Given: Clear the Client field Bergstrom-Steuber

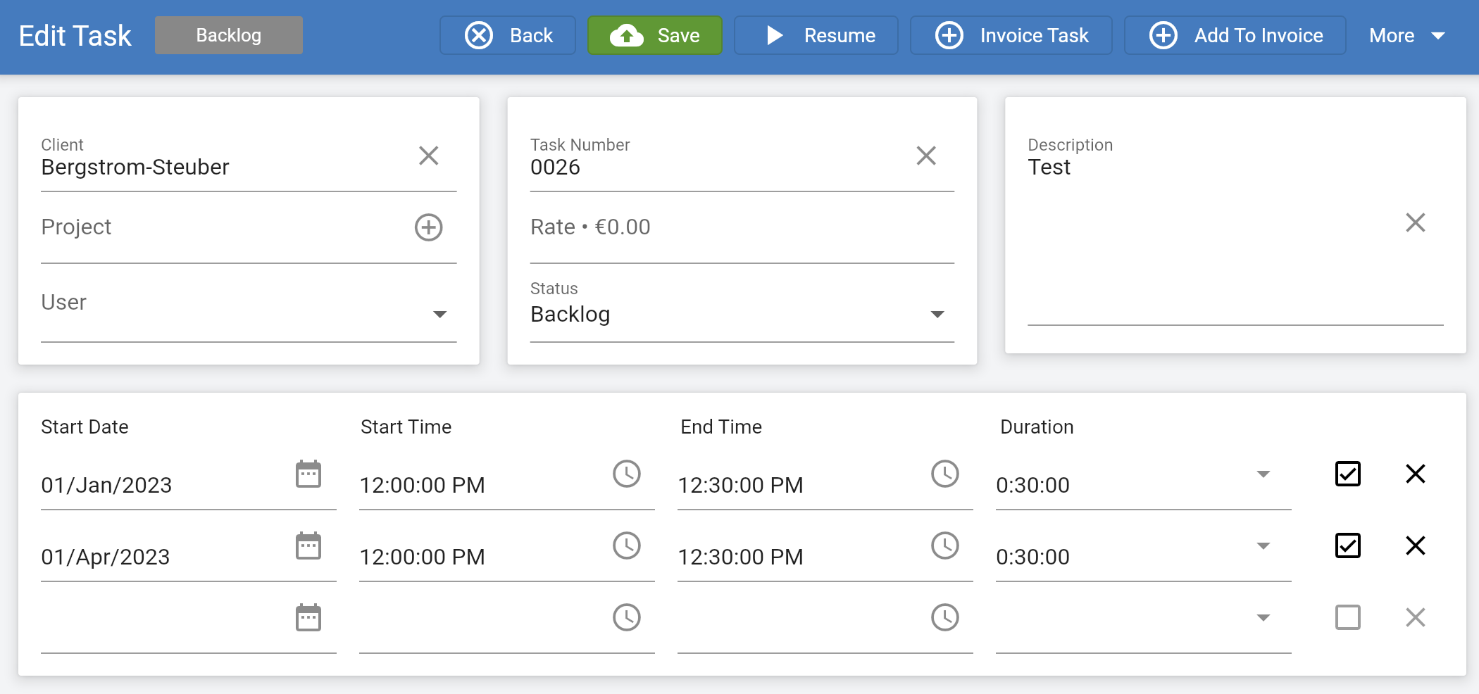Looking at the screenshot, I should [x=429, y=156].
